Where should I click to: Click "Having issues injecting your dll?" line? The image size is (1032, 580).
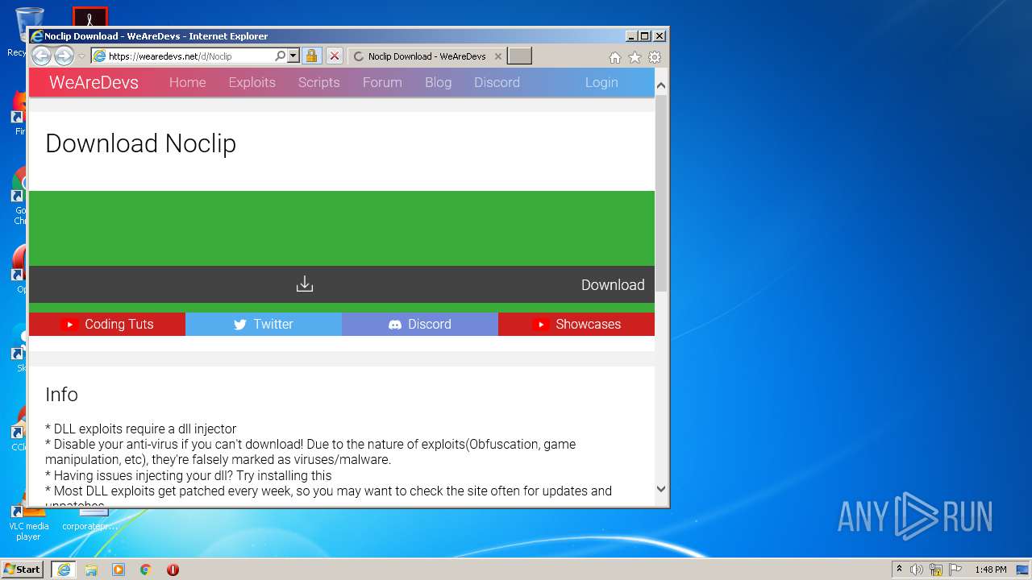click(x=189, y=475)
